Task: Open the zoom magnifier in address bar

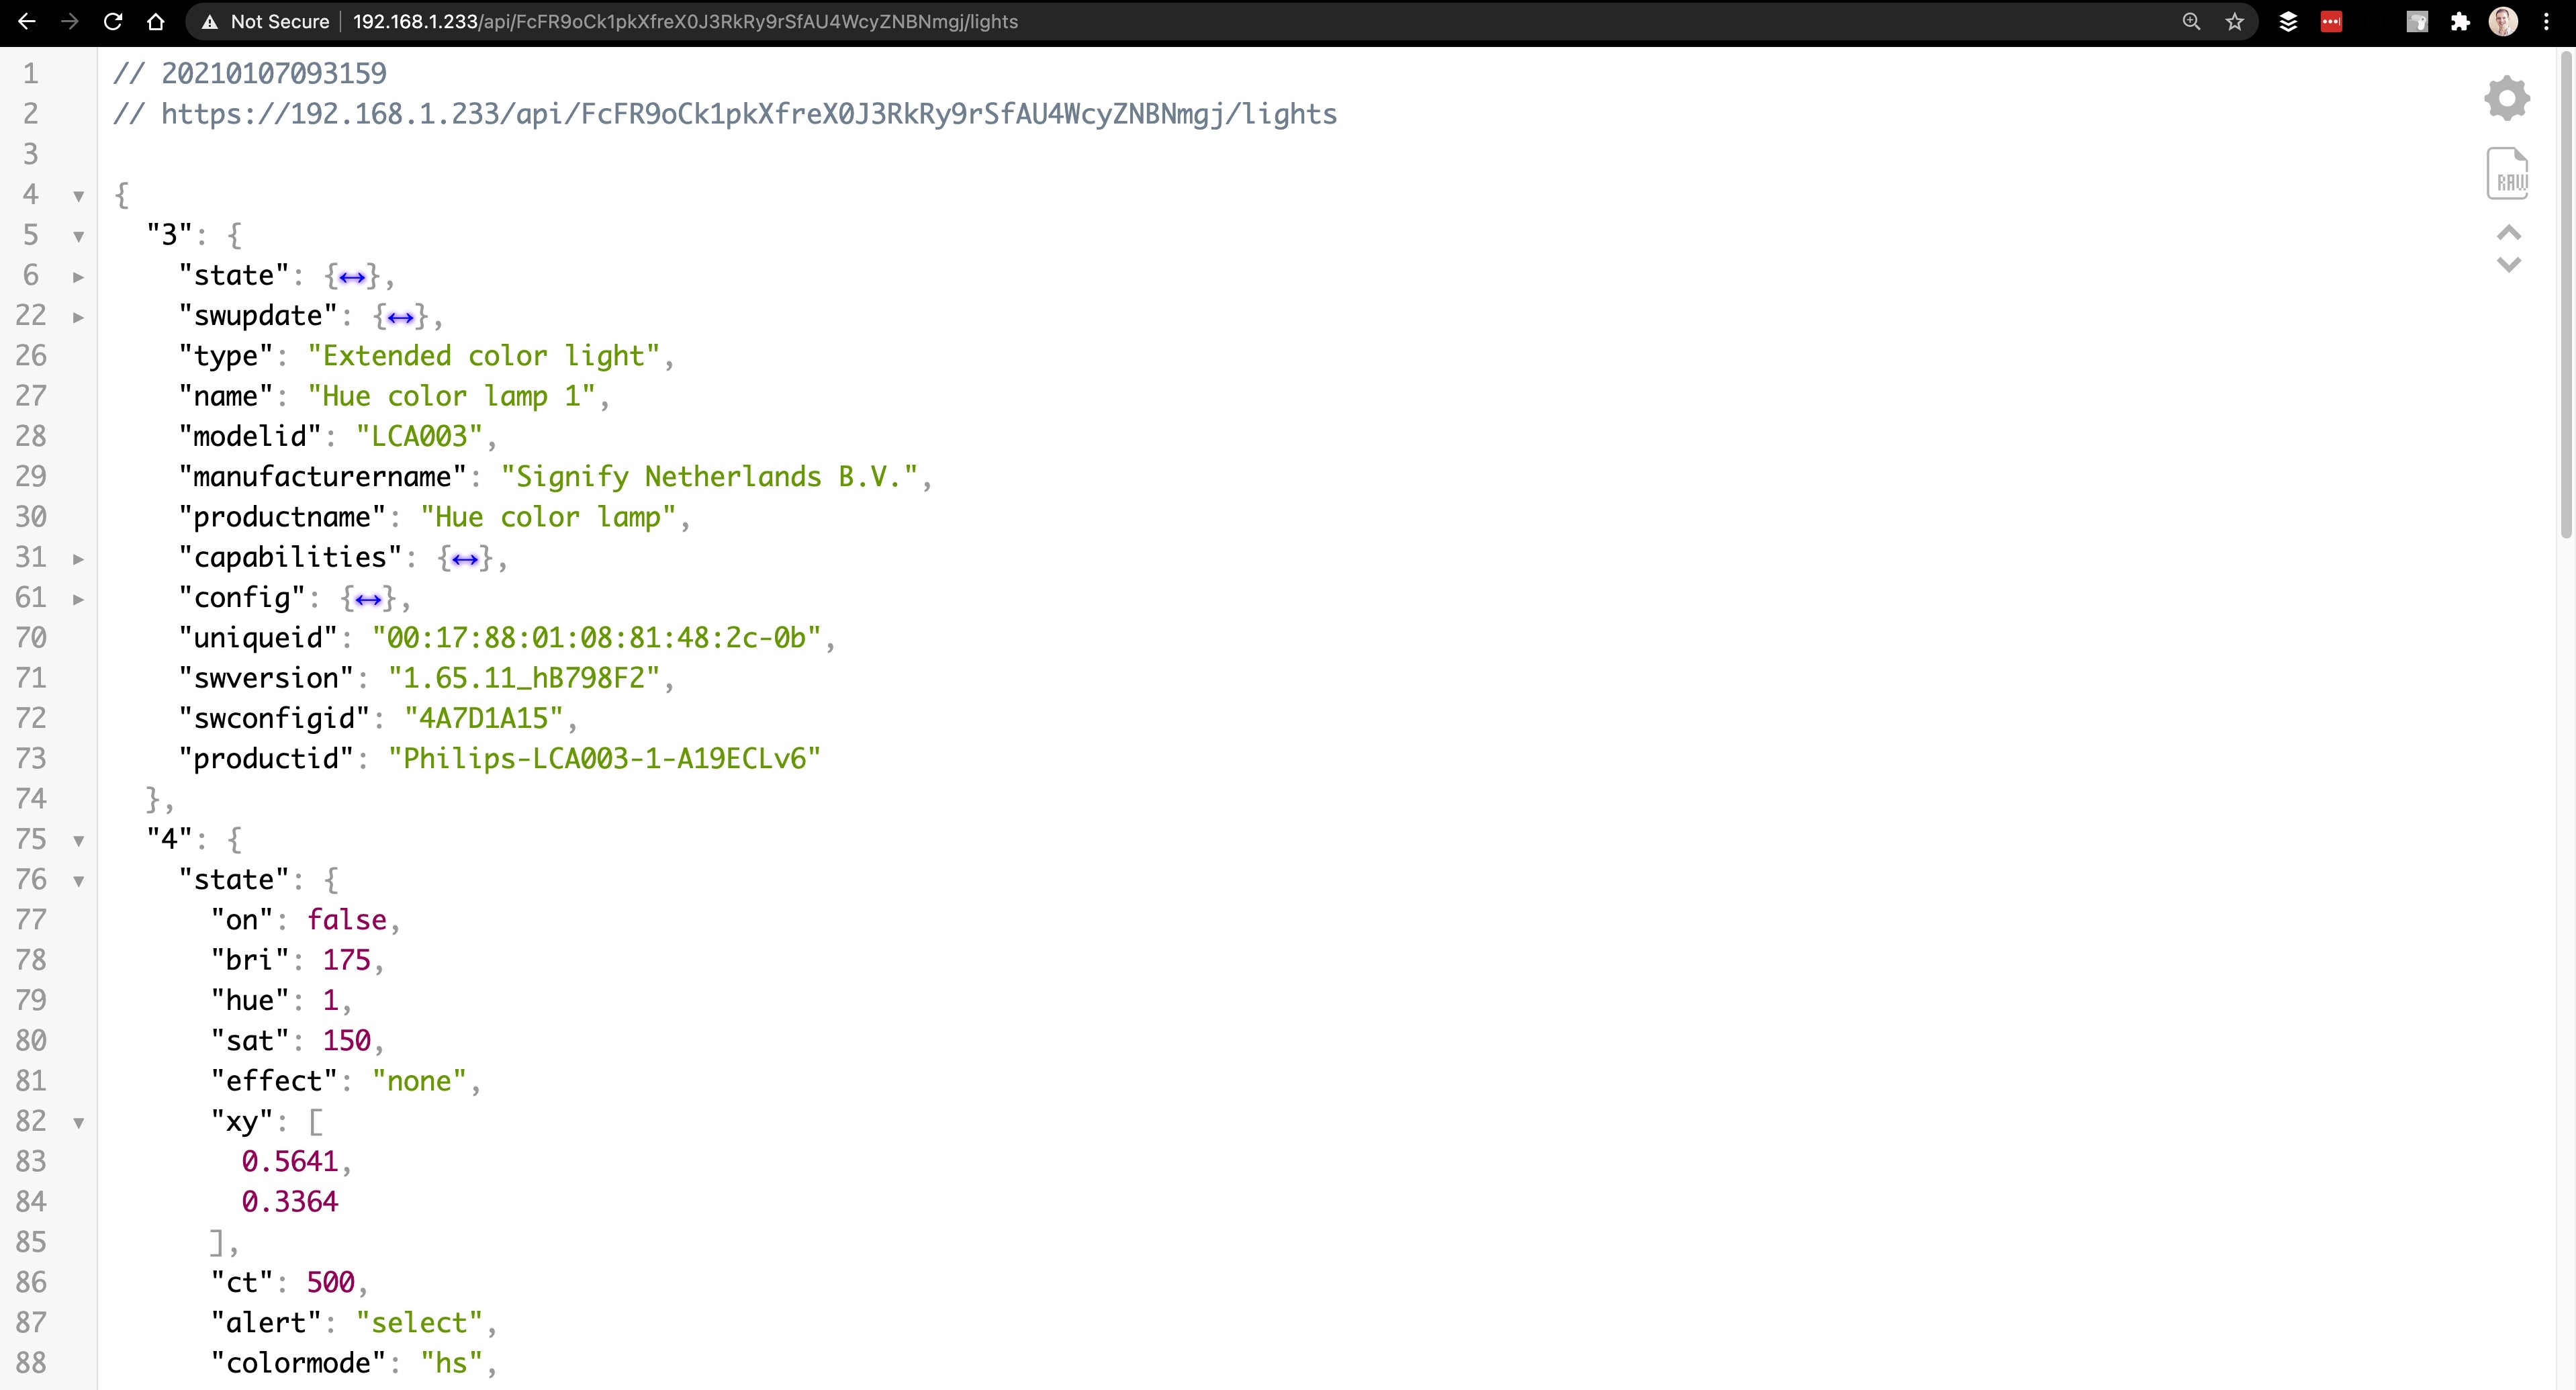Action: (x=2191, y=21)
